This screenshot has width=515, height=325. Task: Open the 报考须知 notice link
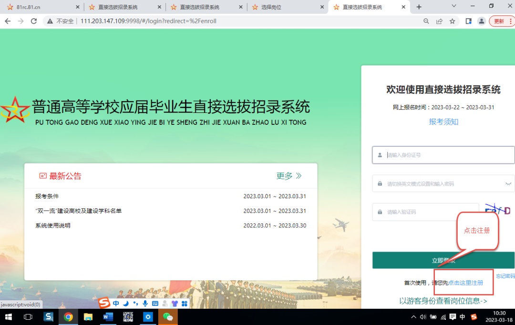pyautogui.click(x=443, y=122)
